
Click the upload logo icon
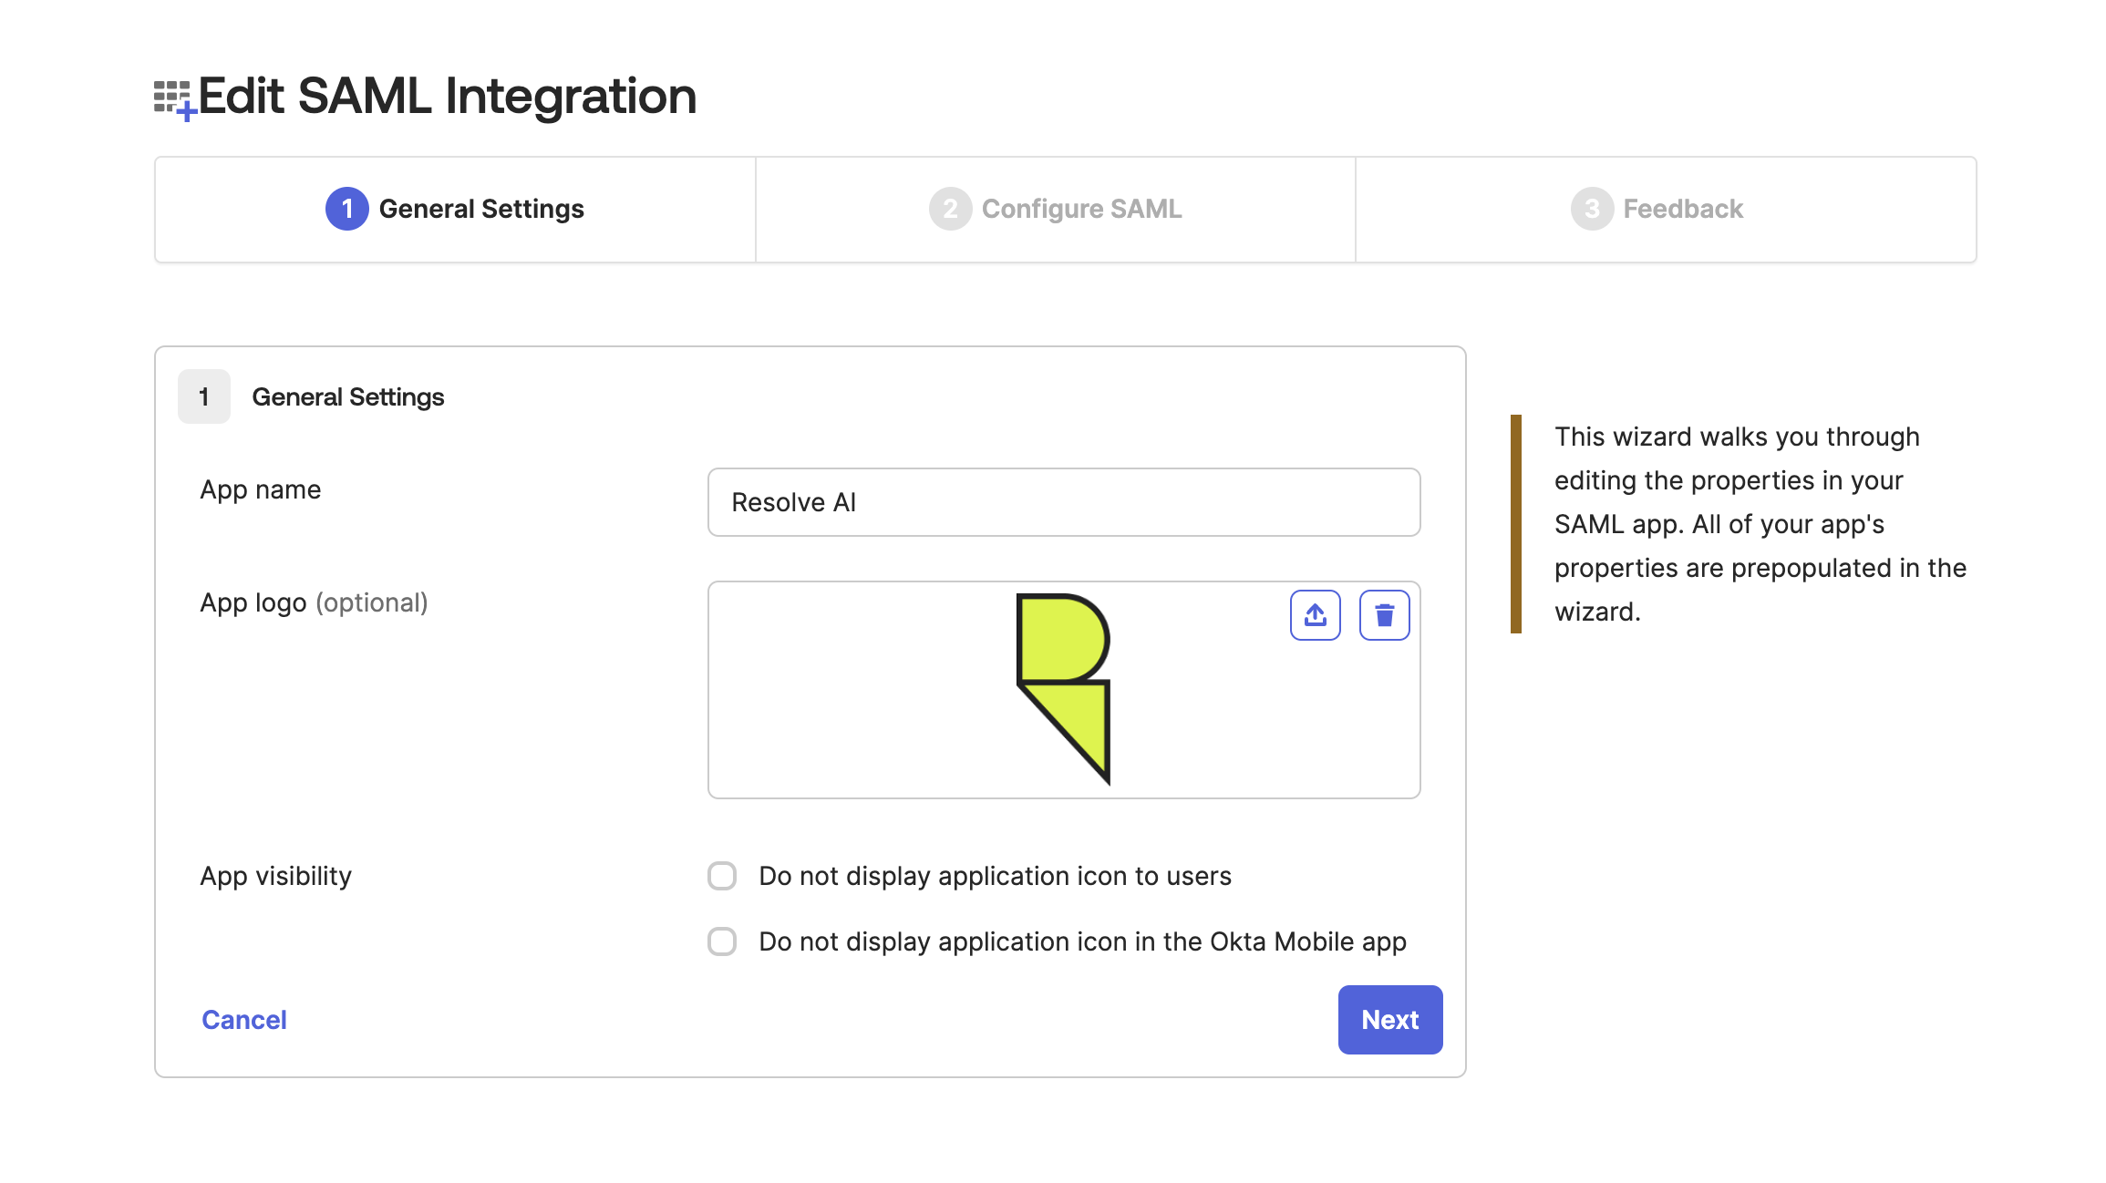tap(1315, 615)
